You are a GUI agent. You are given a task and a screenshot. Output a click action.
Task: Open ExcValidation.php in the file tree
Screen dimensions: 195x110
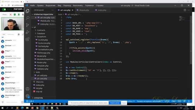45,50
